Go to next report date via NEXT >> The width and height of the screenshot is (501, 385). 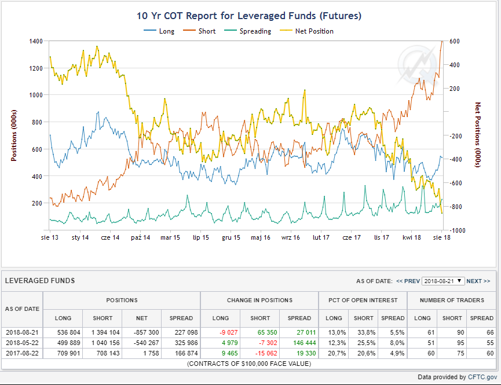(x=478, y=281)
